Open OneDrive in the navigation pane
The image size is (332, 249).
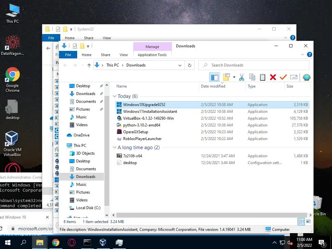pos(81,135)
